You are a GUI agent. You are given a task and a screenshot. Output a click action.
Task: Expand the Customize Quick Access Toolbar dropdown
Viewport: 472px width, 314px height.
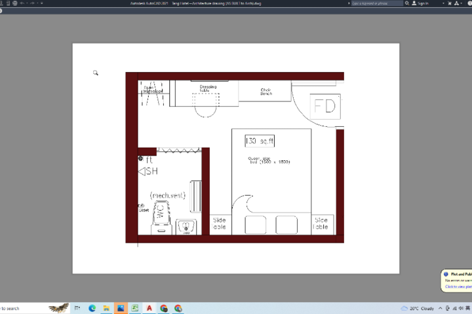pos(42,3)
